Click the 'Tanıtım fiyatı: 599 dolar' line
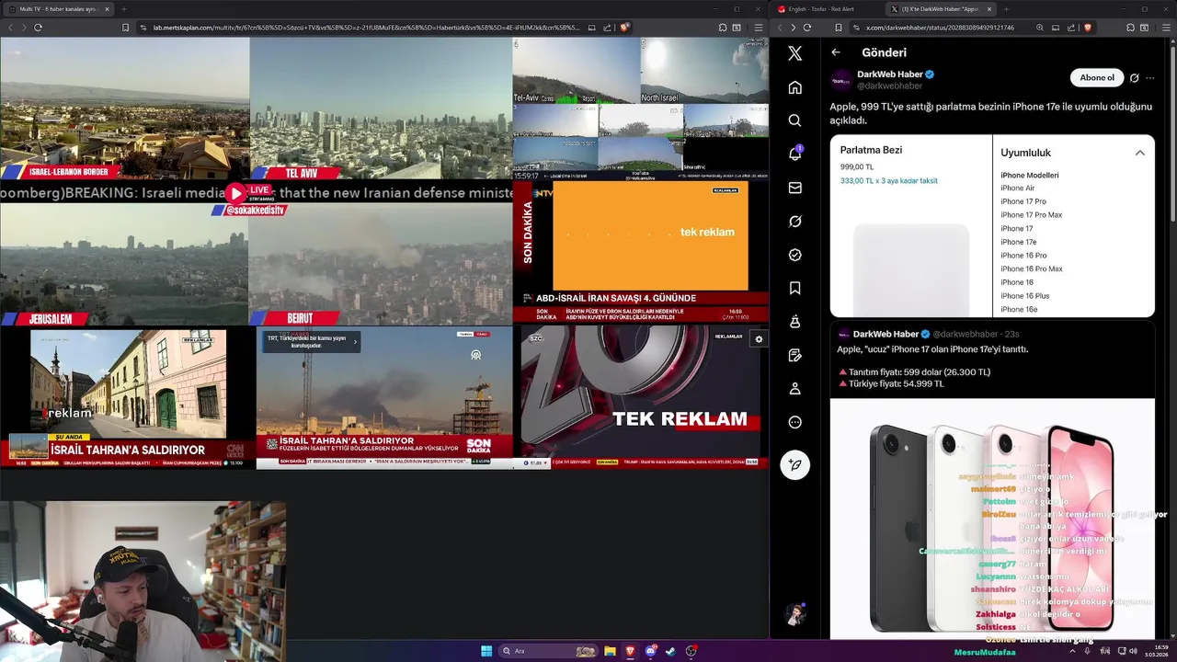Viewport: 1177px width, 662px height. (x=913, y=372)
